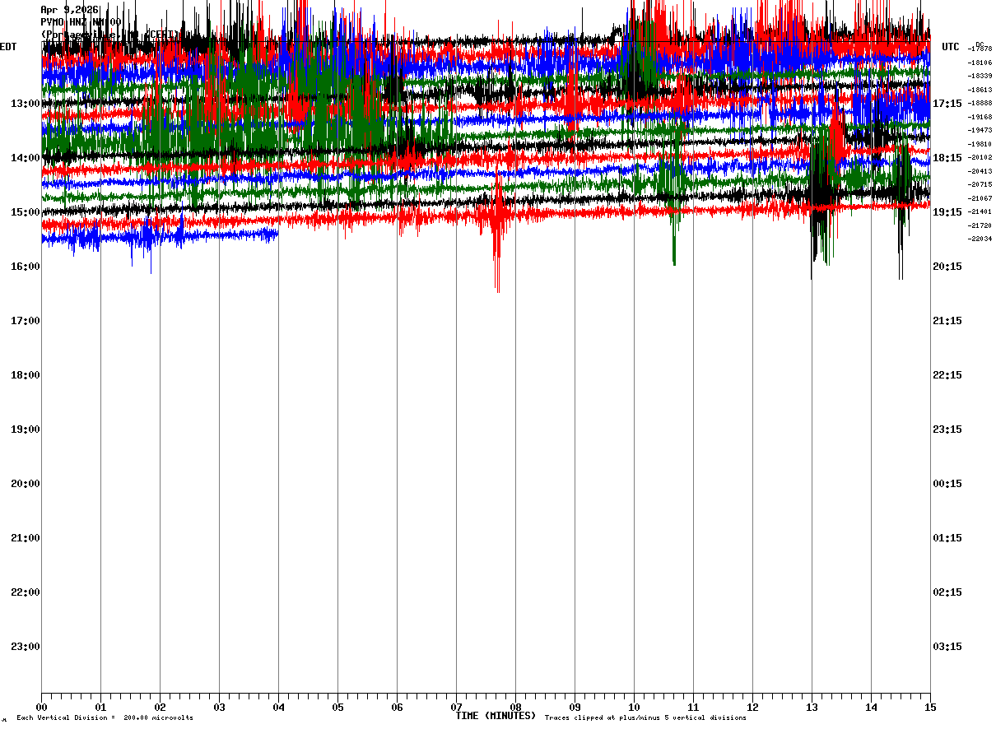Click the 15 minute tick label
Screen dimensions: 996x729
click(x=930, y=707)
